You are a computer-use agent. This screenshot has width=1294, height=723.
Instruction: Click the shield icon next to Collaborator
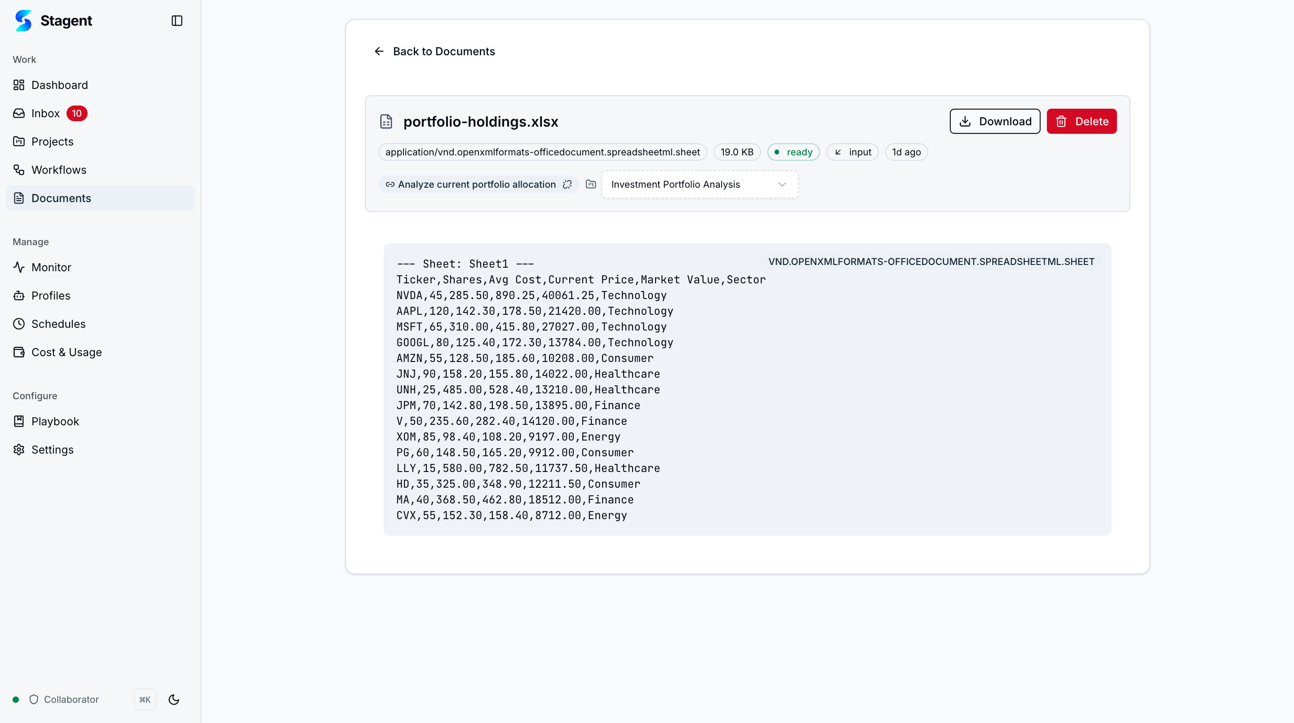click(x=33, y=699)
